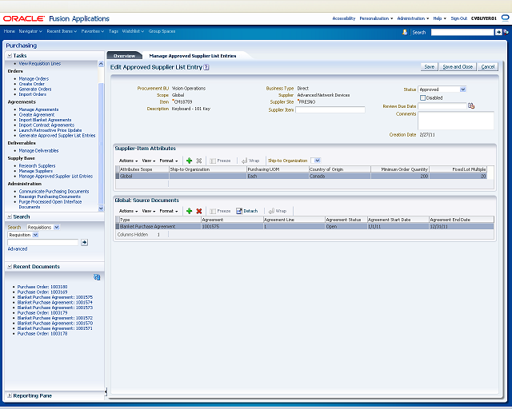This screenshot has width=512, height=409.
Task: Open the Create Agreement task link
Action: [37, 115]
